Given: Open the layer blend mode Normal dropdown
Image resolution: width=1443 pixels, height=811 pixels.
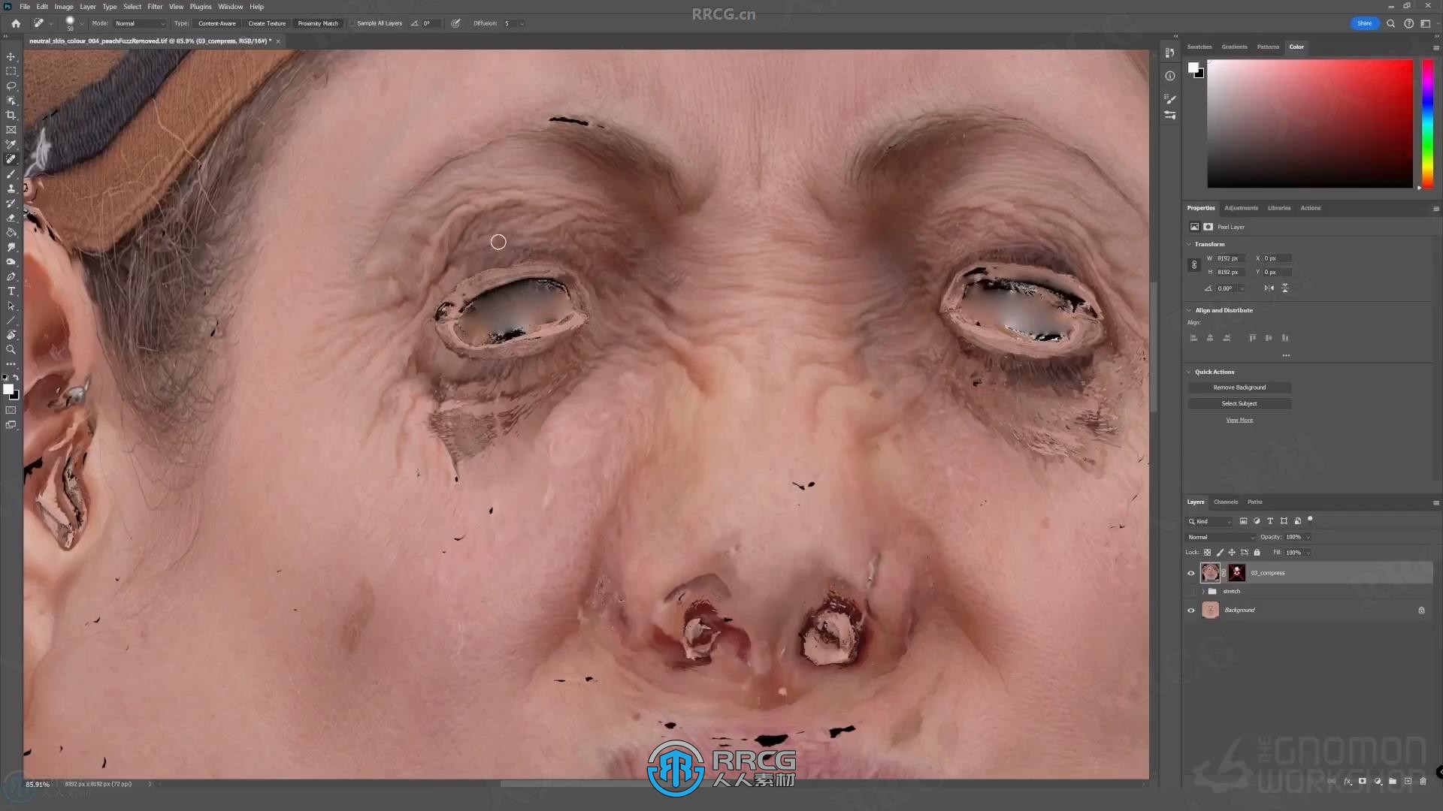Looking at the screenshot, I should (1221, 537).
